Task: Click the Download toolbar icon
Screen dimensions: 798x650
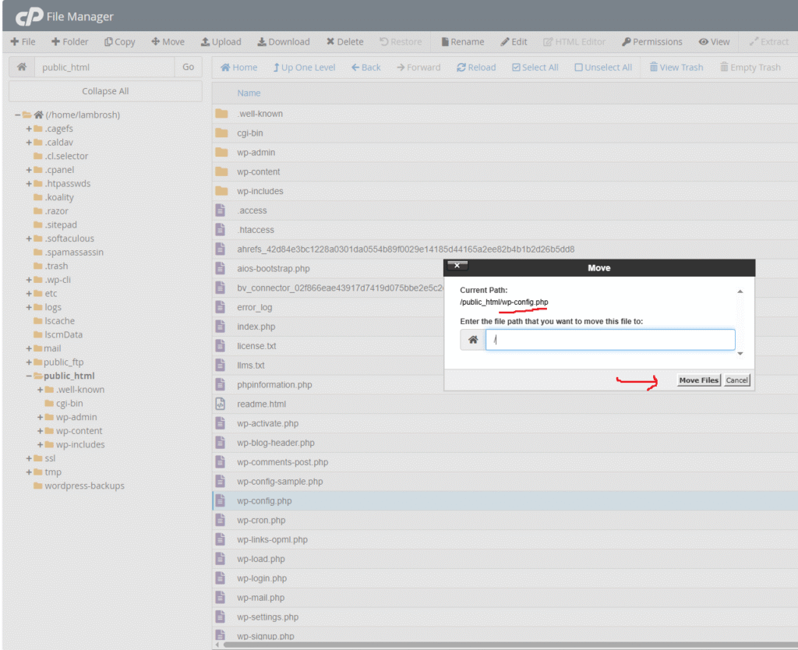Action: (x=263, y=42)
